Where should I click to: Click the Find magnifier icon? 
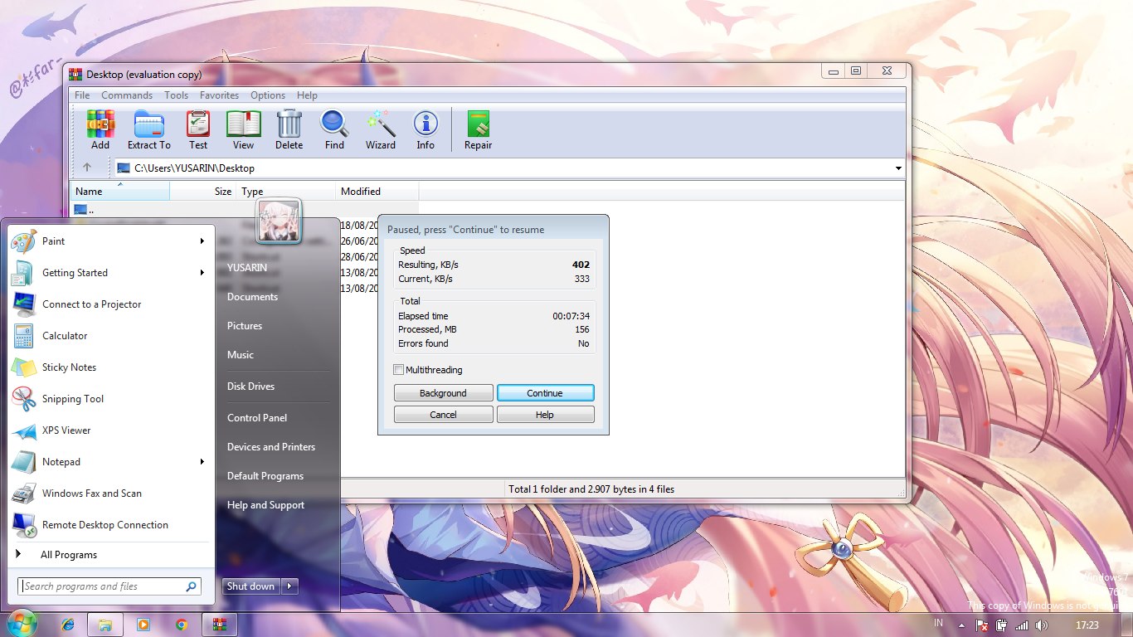tap(334, 124)
